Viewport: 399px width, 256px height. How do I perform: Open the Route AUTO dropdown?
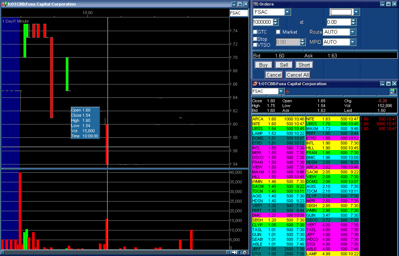click(x=352, y=32)
